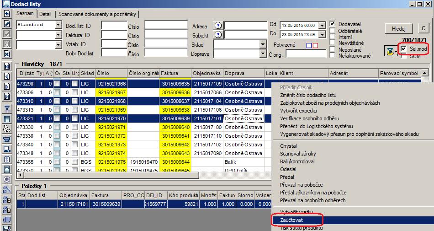Tick the Nefakturované checkbox

click(x=332, y=55)
